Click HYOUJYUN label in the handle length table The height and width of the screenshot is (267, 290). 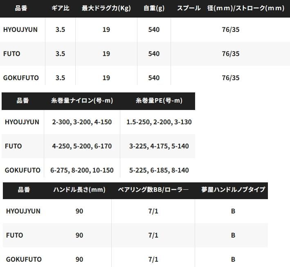pos(23,211)
